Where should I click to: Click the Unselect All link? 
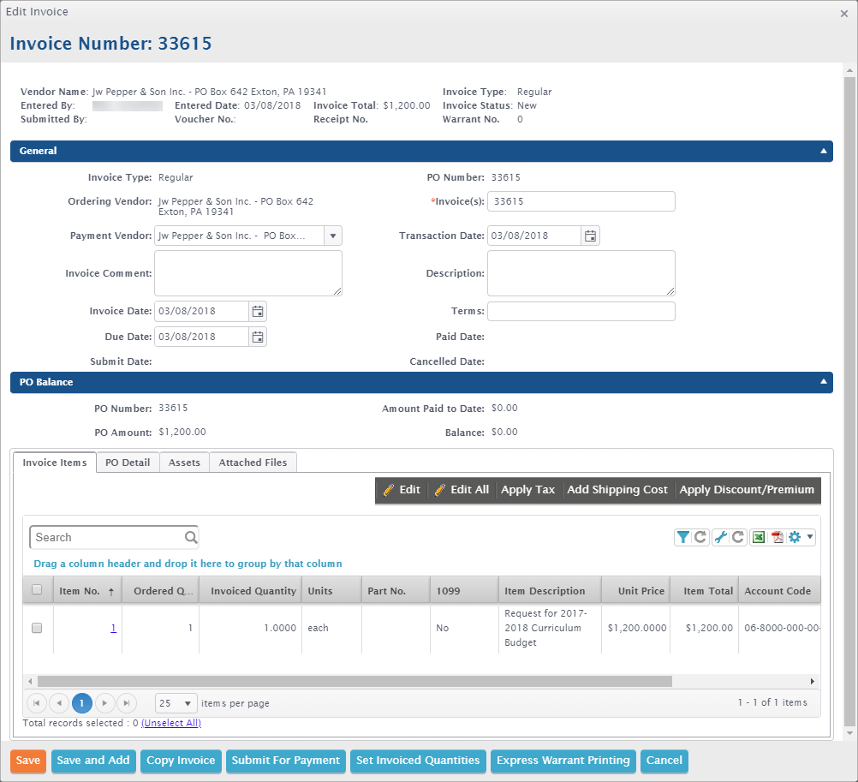[171, 724]
